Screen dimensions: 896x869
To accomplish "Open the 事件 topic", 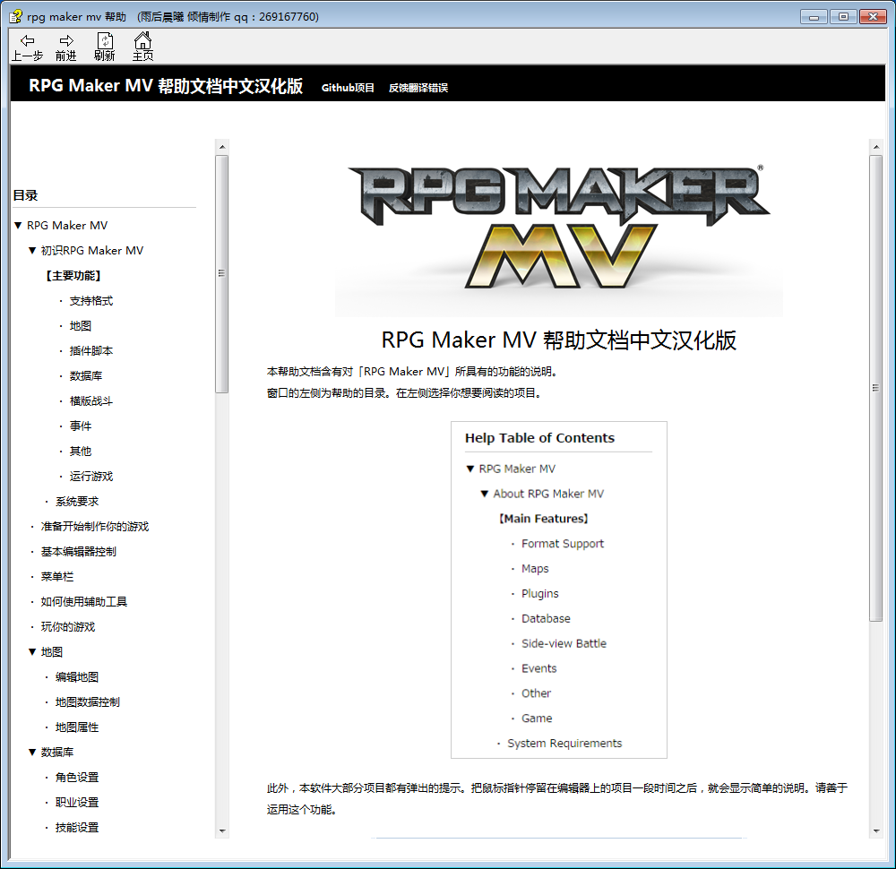I will point(81,426).
